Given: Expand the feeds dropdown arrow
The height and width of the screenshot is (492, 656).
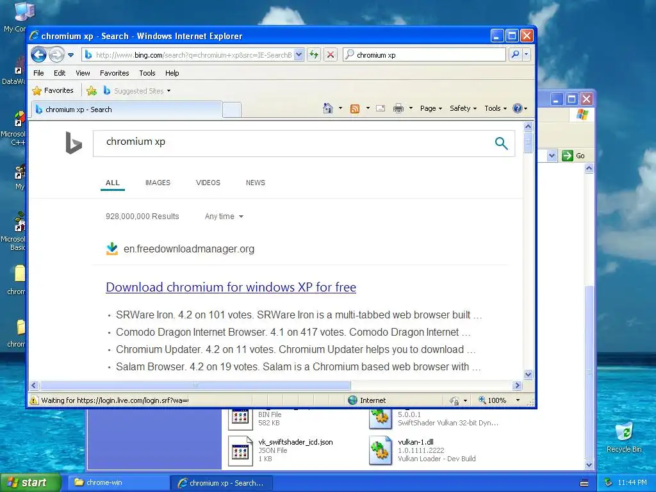Looking at the screenshot, I should (x=368, y=108).
